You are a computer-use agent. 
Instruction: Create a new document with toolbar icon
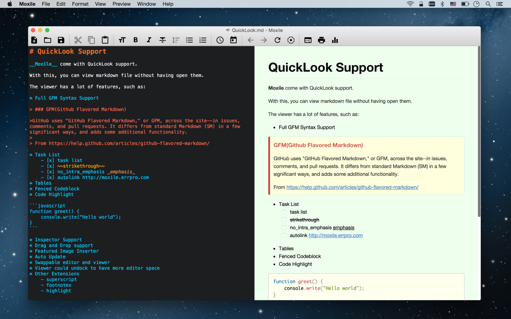point(34,40)
